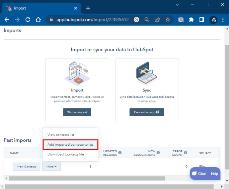Screen dimensions: 229x189
Task: Select the Import browser tab
Action: click(41, 8)
